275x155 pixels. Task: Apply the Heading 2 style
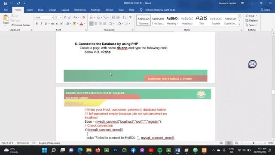[x=187, y=20]
